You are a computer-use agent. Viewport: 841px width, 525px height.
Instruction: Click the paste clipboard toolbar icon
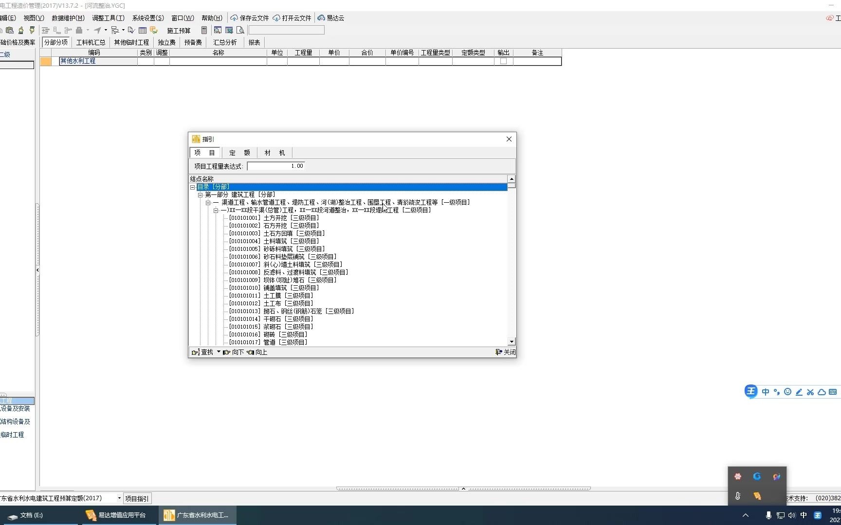pos(10,30)
